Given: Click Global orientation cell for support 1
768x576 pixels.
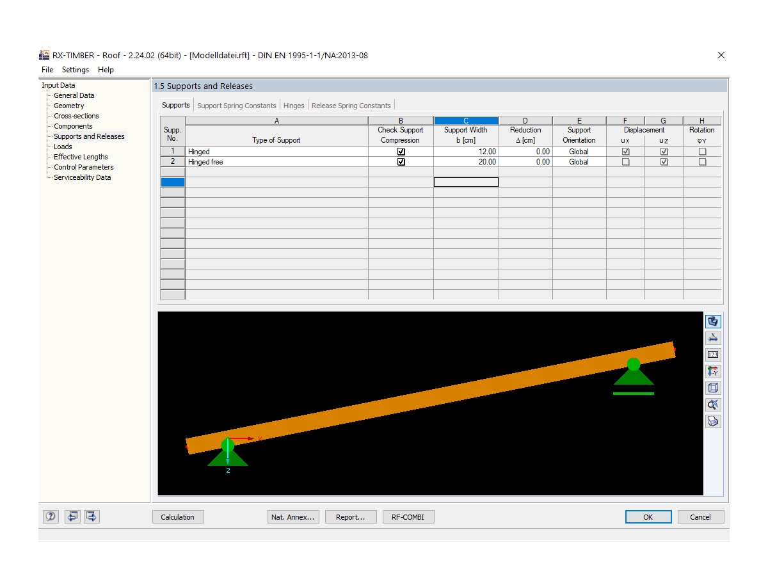Looking at the screenshot, I should [579, 152].
